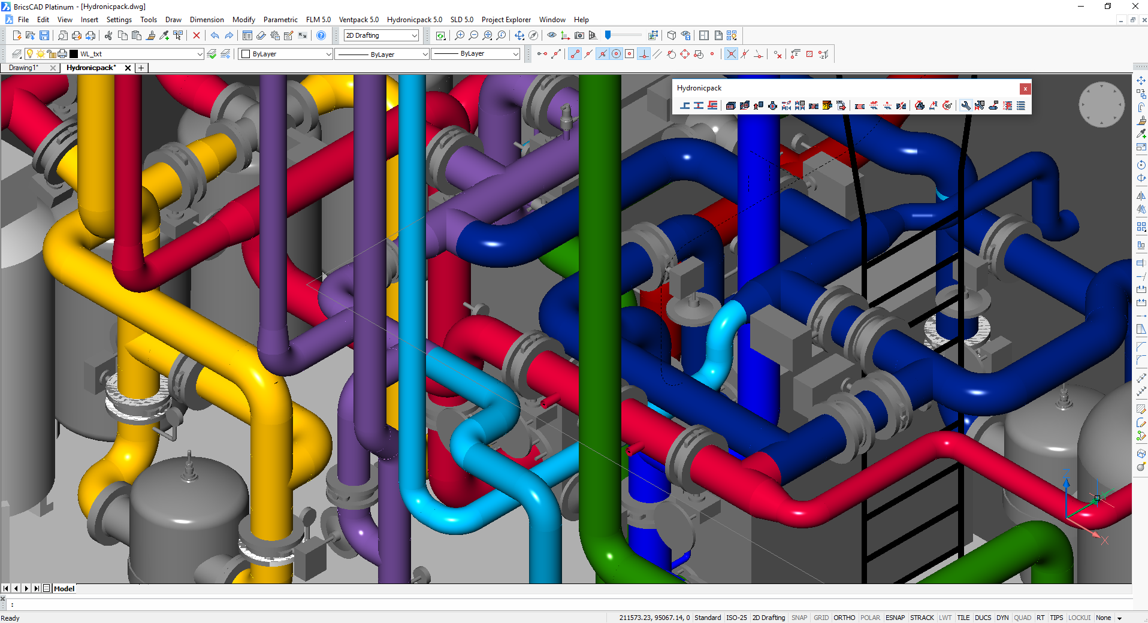This screenshot has height=623, width=1148.
Task: Click the Save drawing icon
Action: point(44,36)
